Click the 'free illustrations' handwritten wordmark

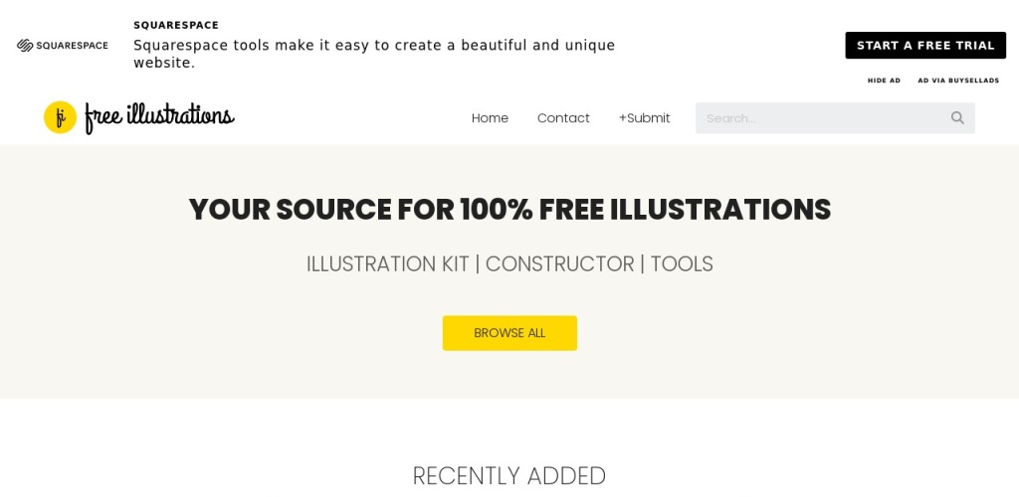click(x=159, y=117)
